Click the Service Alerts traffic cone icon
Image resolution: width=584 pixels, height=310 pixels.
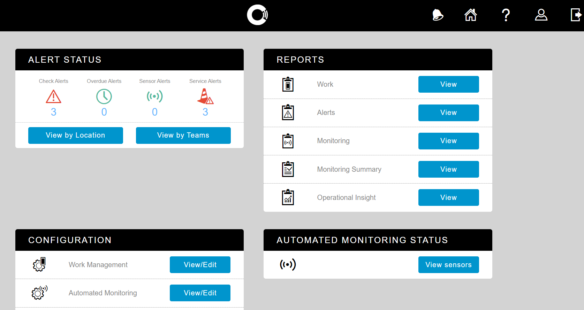pyautogui.click(x=205, y=96)
